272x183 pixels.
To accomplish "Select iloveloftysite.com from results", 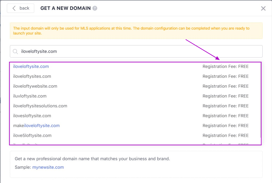I will click(31, 67).
